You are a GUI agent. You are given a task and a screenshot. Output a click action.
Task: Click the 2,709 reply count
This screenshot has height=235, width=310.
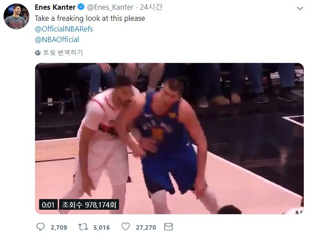tap(59, 227)
